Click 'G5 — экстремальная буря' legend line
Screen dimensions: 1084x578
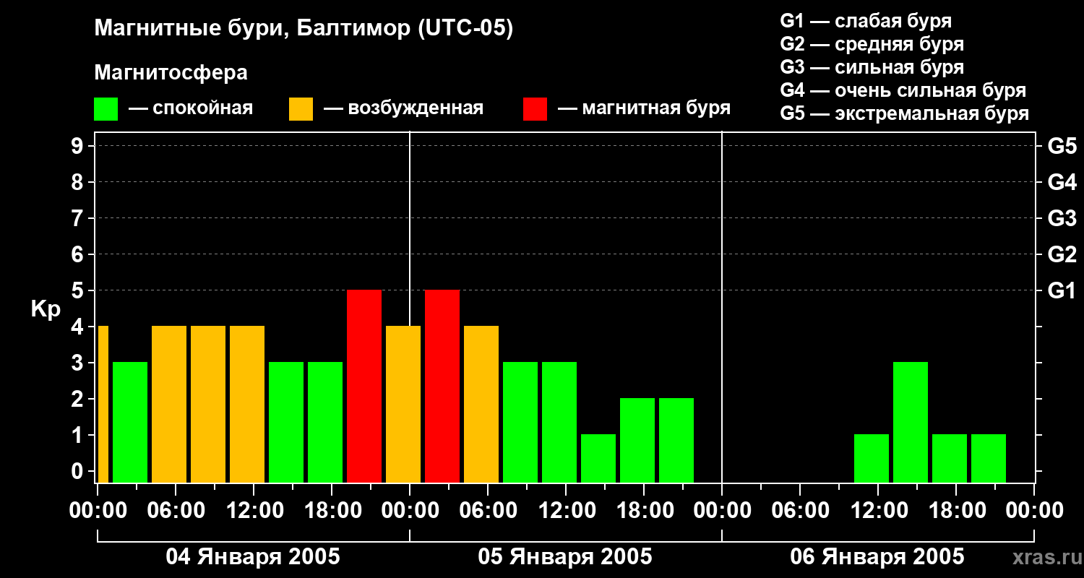(904, 113)
